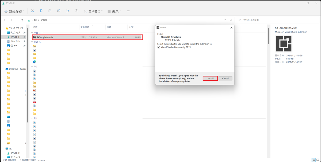Select the SKTemplates.vsix file name
321x162 pixels.
coord(45,37)
